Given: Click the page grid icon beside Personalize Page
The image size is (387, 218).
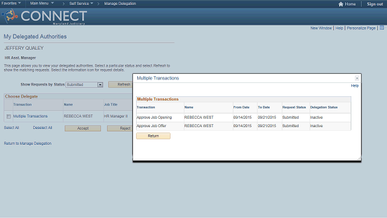Looking at the screenshot, I should [x=382, y=28].
